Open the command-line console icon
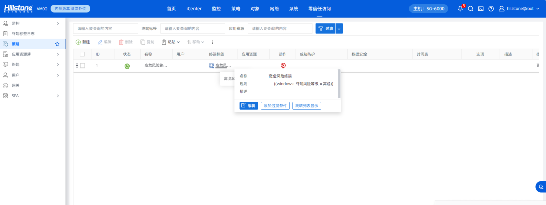The height and width of the screenshot is (205, 546). (x=481, y=9)
